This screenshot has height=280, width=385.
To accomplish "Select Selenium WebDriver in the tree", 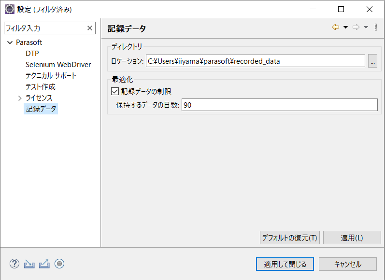I will pos(58,65).
